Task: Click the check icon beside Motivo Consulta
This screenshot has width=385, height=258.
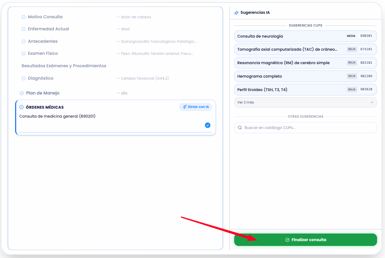Action: tap(23, 17)
